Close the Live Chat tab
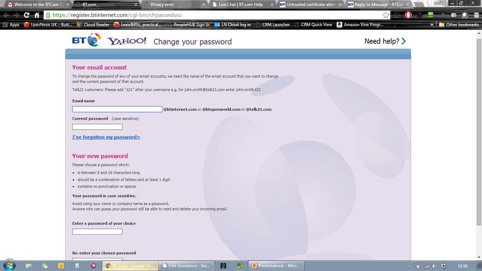482x271 pixels. (272, 5)
